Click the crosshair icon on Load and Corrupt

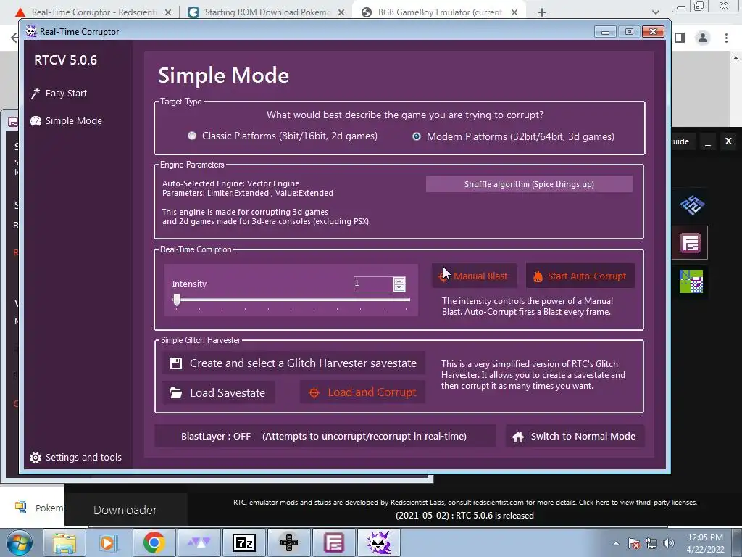(314, 392)
